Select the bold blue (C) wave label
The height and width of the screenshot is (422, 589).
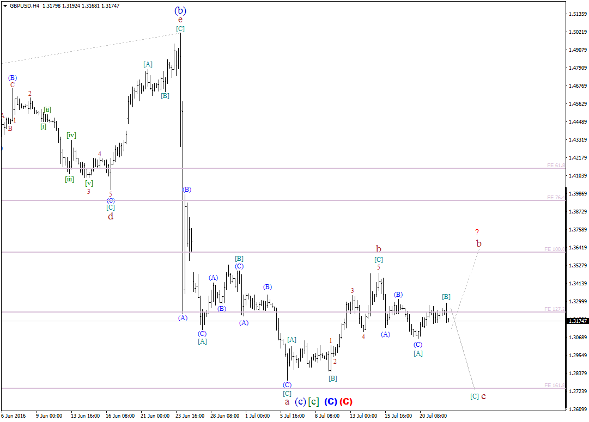pyautogui.click(x=331, y=401)
